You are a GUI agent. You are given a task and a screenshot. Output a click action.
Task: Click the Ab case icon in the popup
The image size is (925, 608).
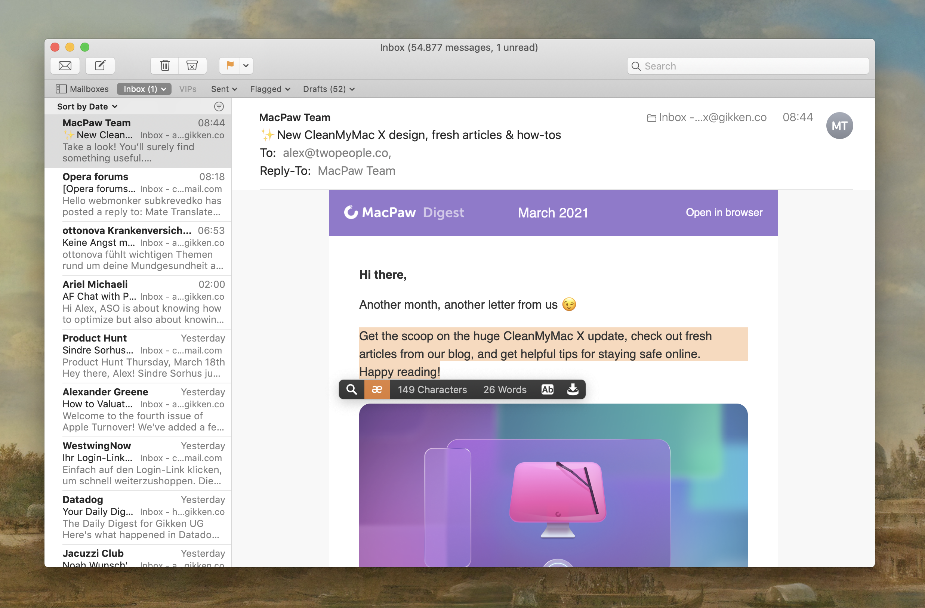[547, 390]
